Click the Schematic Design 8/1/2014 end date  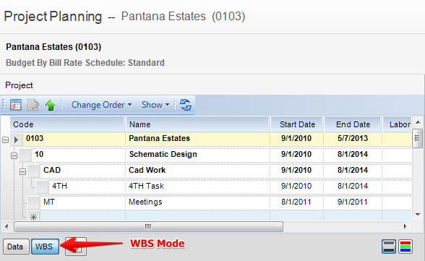tap(353, 155)
